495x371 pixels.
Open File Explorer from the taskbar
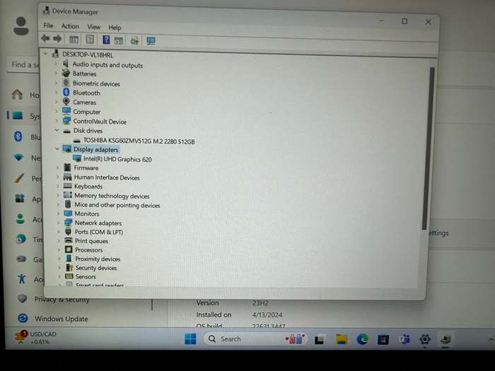342,339
